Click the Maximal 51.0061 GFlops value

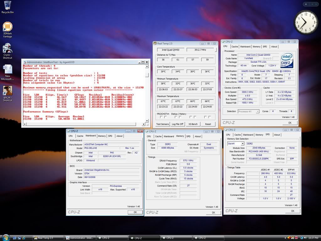click(x=78, y=119)
